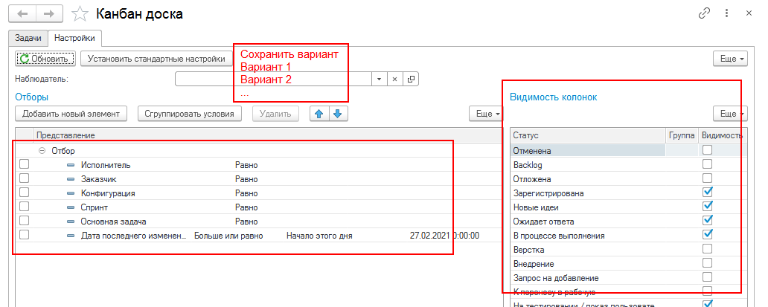Enable Дата последнего изменения filter checkbox
The height and width of the screenshot is (307, 768).
[x=24, y=235]
